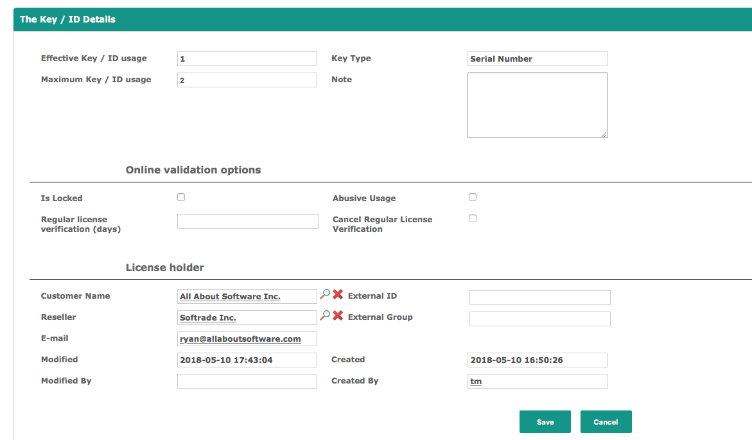
Task: Remove Reseller using red X icon
Action: 338,316
